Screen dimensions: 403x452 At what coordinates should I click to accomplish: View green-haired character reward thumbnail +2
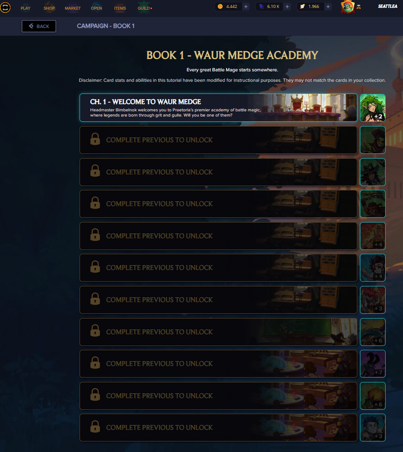[373, 107]
